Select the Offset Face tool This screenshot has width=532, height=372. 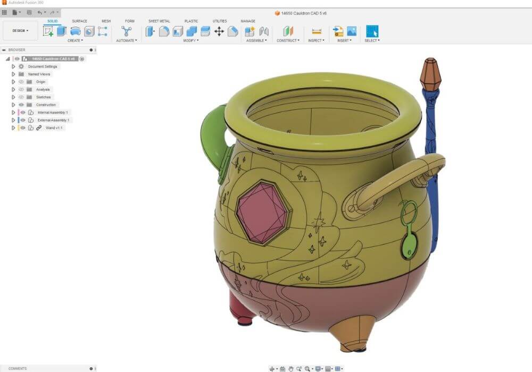(x=205, y=31)
